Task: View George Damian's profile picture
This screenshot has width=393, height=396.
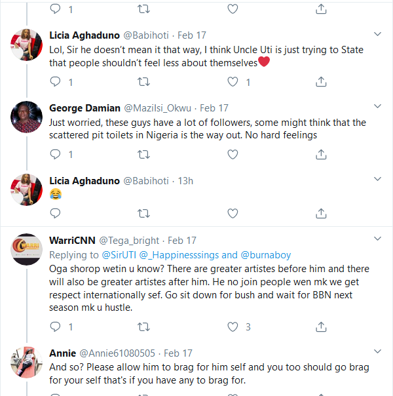Action: pos(27,117)
